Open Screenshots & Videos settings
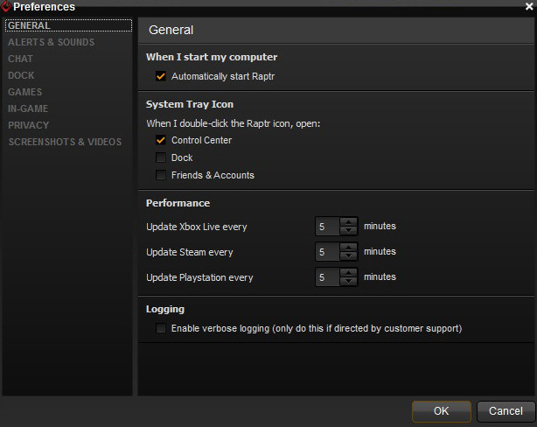 pyautogui.click(x=65, y=142)
